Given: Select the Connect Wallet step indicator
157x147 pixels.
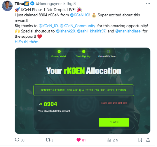Looking at the screenshot, I should [59, 54].
